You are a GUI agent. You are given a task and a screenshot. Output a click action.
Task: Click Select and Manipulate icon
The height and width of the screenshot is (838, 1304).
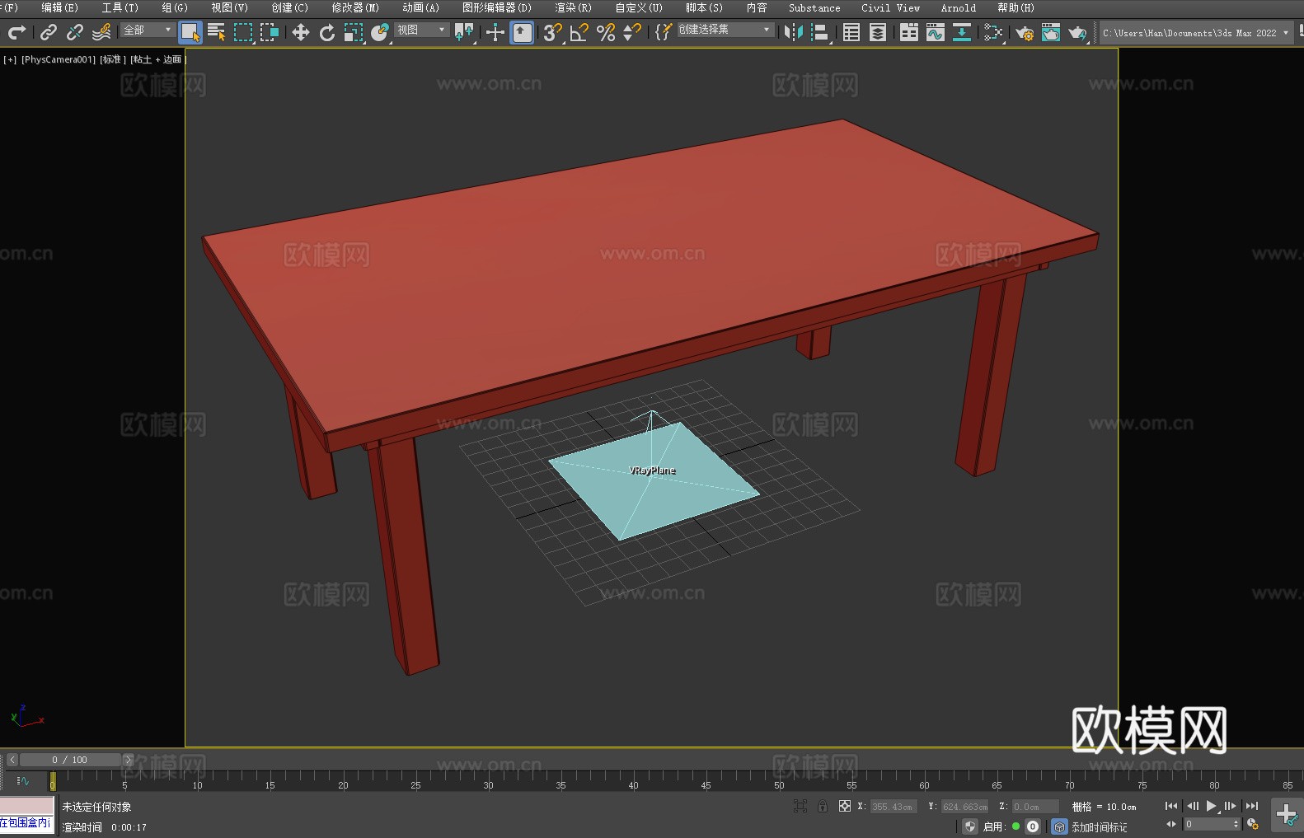[x=495, y=32]
